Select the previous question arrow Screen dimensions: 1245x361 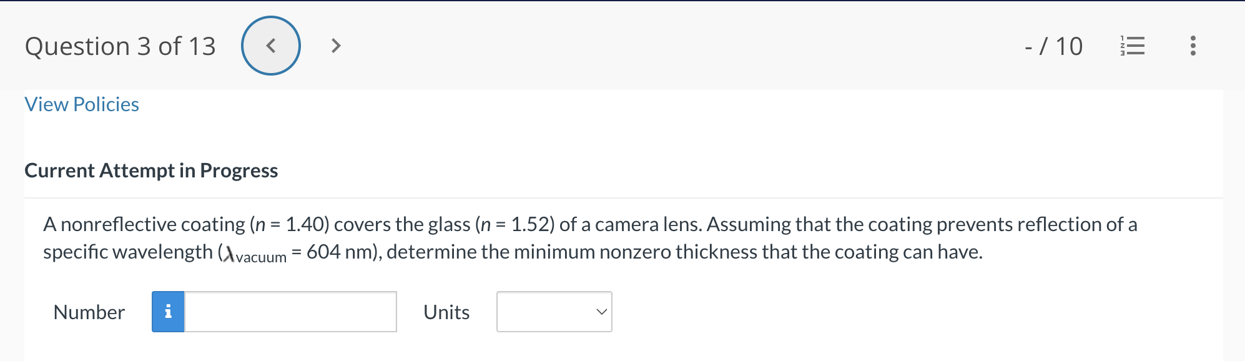pyautogui.click(x=270, y=46)
